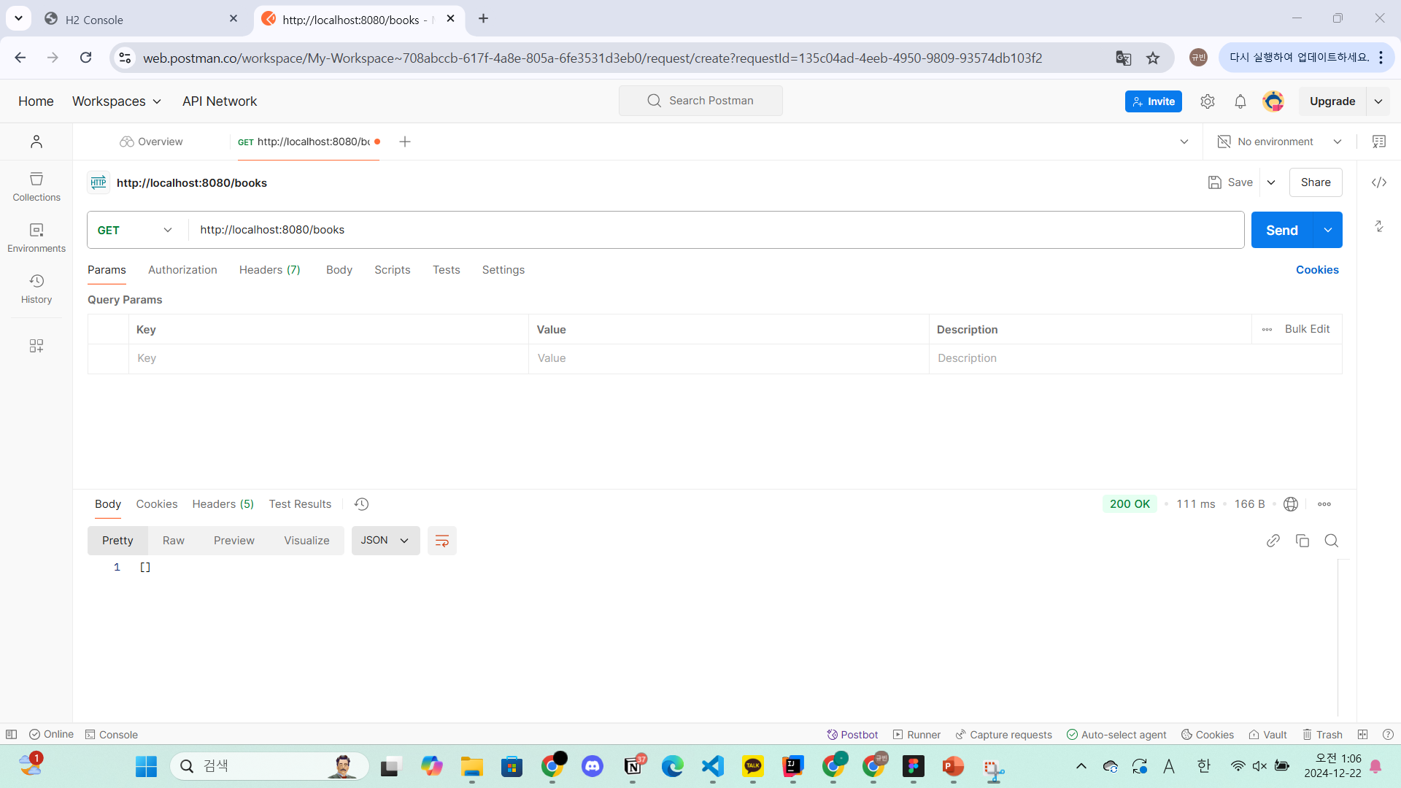Copy the response body to clipboard
1401x788 pixels.
(1302, 541)
